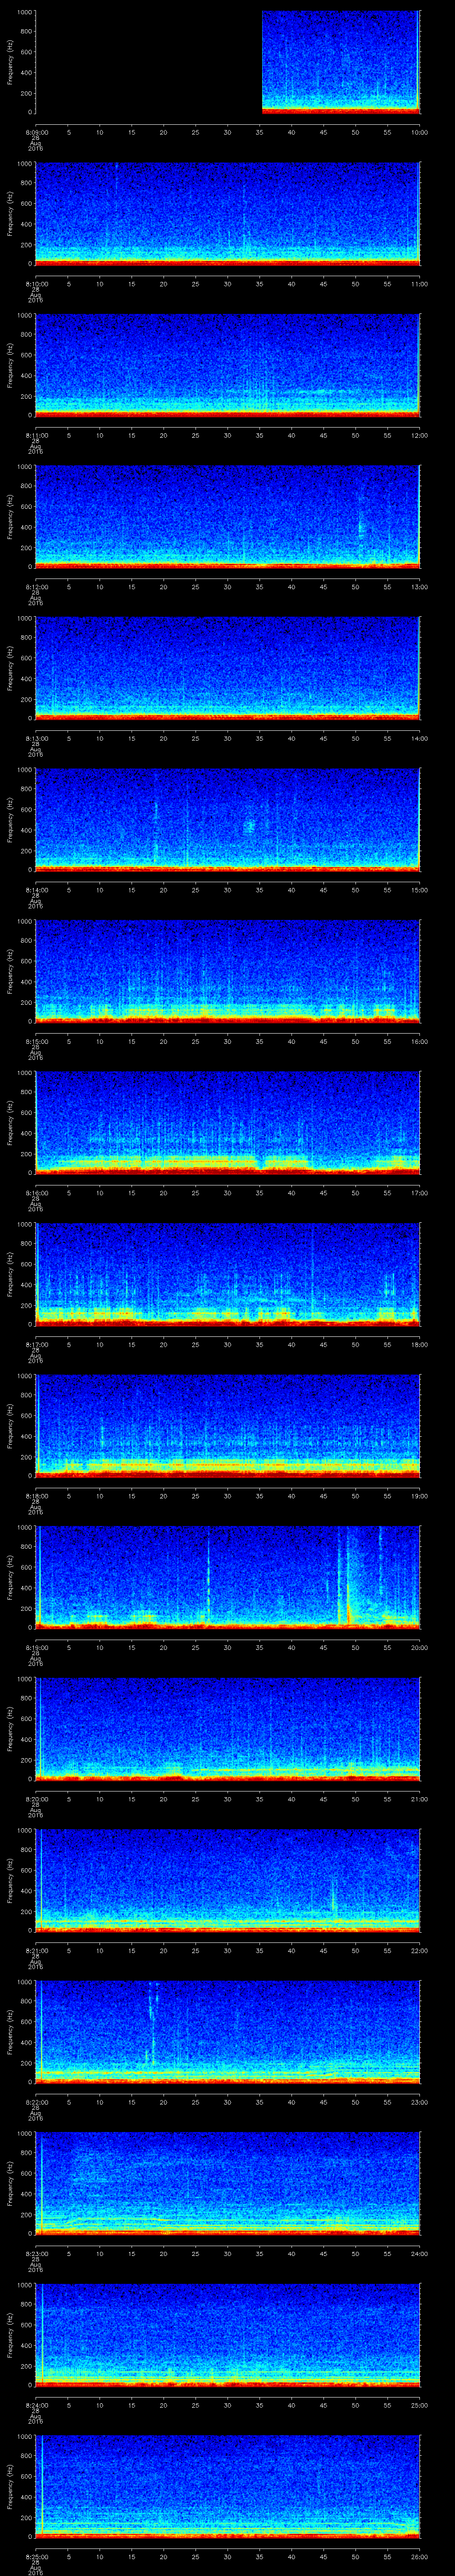Click the spectrogram plot starting at 8:10:00
The width and height of the screenshot is (455, 2576).
coord(228,213)
